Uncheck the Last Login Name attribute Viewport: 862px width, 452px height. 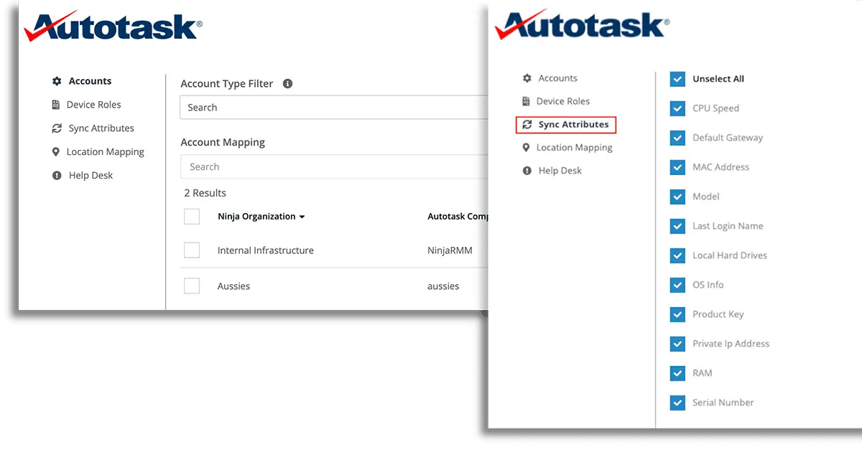pos(677,226)
